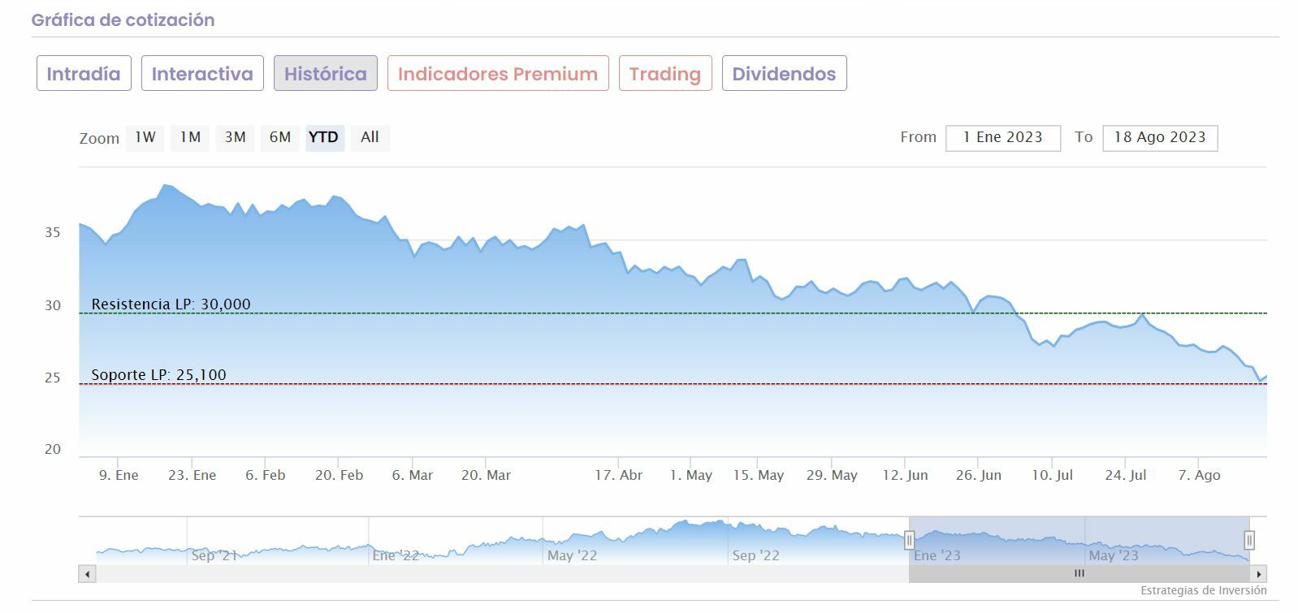
Task: Open the Intradía chart tab
Action: 84,74
